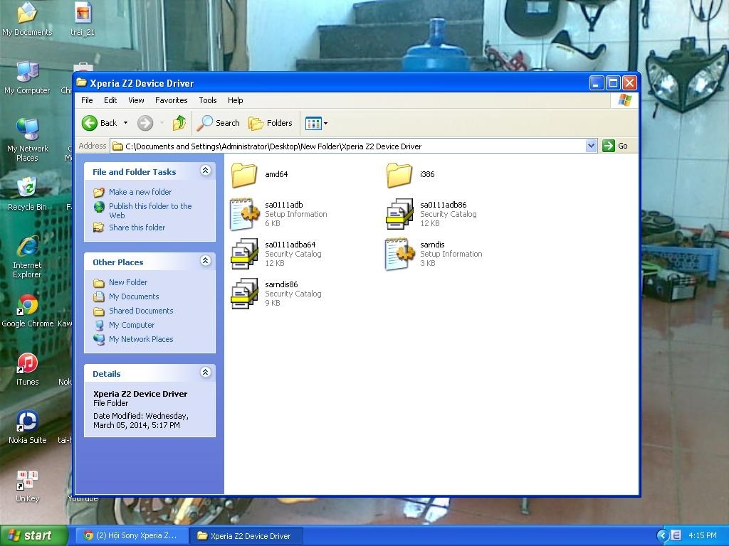The width and height of the screenshot is (729, 546).
Task: Click the green Back arrow icon
Action: click(x=90, y=123)
